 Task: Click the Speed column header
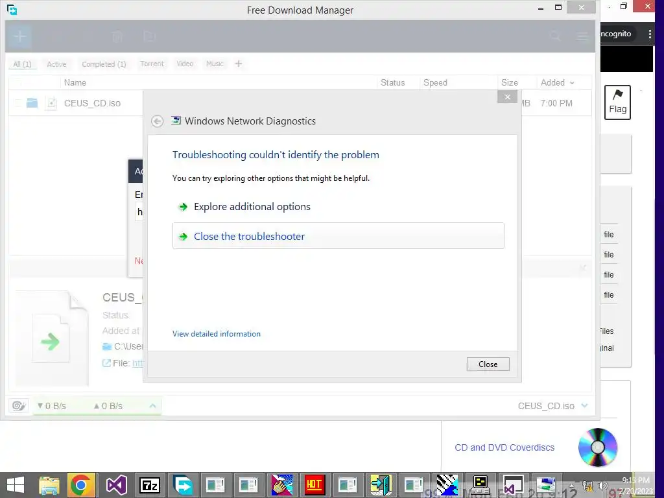[x=435, y=82]
